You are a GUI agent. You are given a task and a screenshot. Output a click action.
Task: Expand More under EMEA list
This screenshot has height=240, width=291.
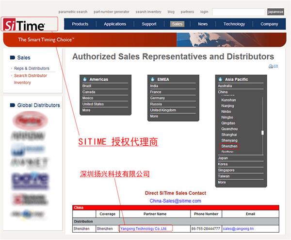tap(154, 116)
